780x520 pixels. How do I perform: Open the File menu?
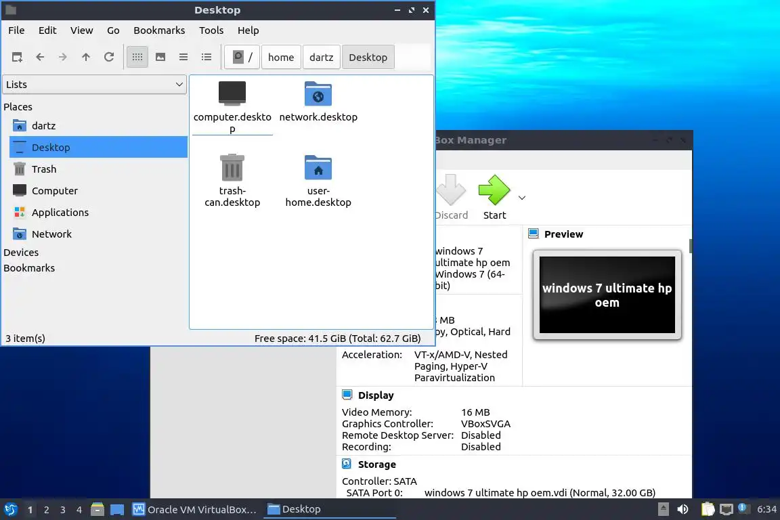(x=16, y=30)
